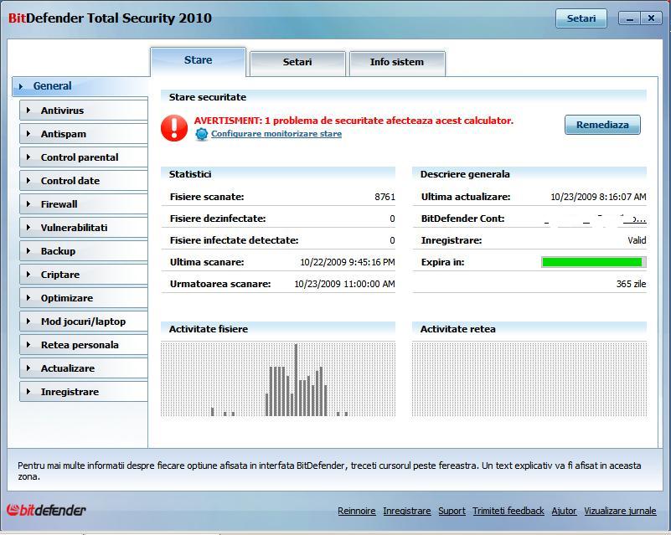Image resolution: width=671 pixels, height=535 pixels.
Task: Open the Mod jocuri/laptop section
Action: (84, 322)
